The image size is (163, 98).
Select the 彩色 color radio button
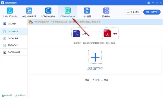tap(93, 80)
